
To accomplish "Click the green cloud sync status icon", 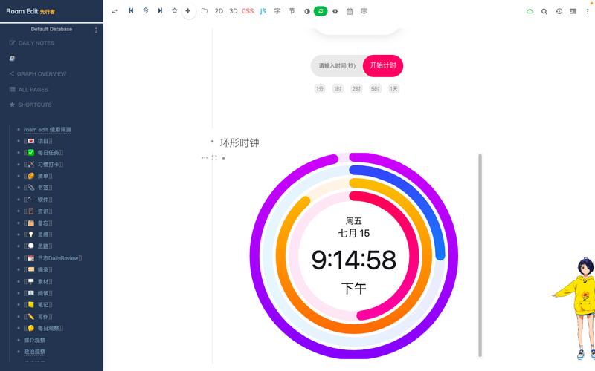I will point(530,11).
